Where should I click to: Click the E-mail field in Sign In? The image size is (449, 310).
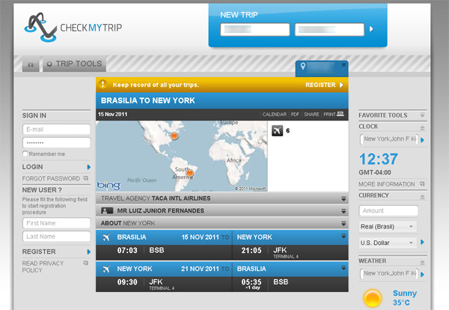click(56, 130)
